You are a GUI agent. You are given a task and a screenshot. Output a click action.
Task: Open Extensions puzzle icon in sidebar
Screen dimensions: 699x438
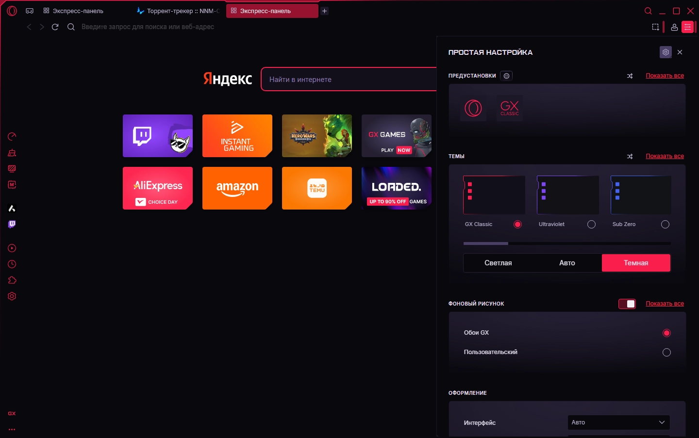(12, 280)
